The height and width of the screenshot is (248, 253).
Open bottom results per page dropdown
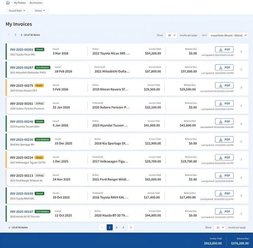(x=220, y=228)
